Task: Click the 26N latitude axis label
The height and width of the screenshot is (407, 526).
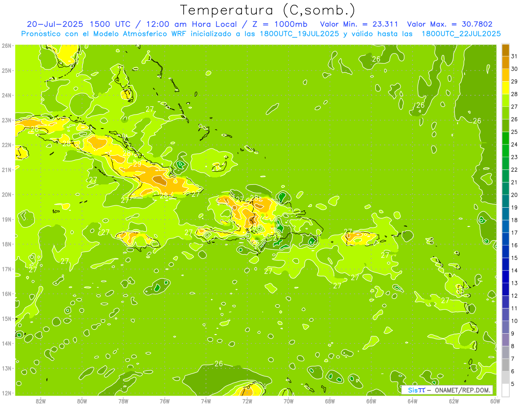Action: tap(7, 45)
